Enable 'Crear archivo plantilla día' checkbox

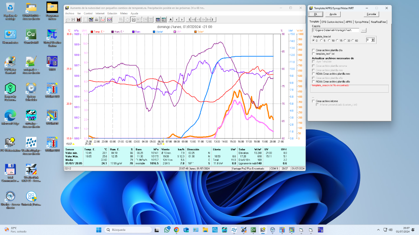(x=313, y=50)
